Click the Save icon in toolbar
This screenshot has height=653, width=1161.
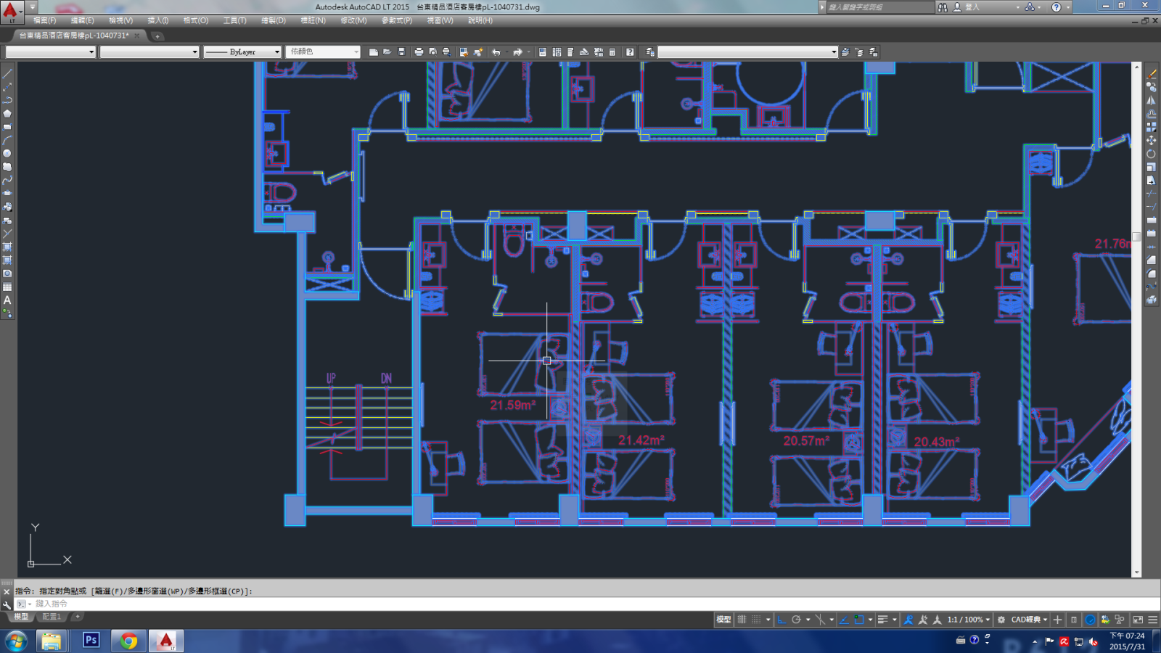401,52
